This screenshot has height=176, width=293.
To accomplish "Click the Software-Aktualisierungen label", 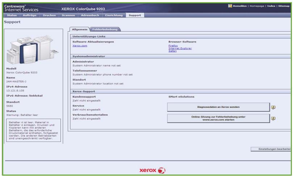I will (x=93, y=42).
